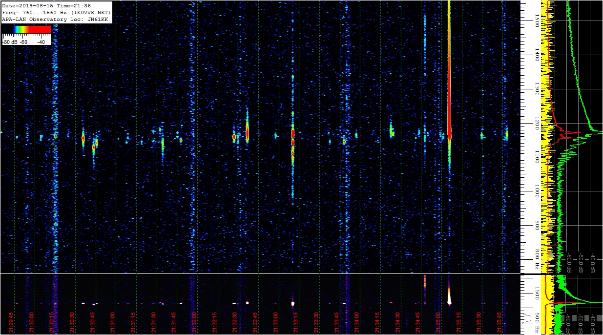Click the 21:29:45 time marker
The height and width of the screenshot is (335, 603).
coord(11,323)
